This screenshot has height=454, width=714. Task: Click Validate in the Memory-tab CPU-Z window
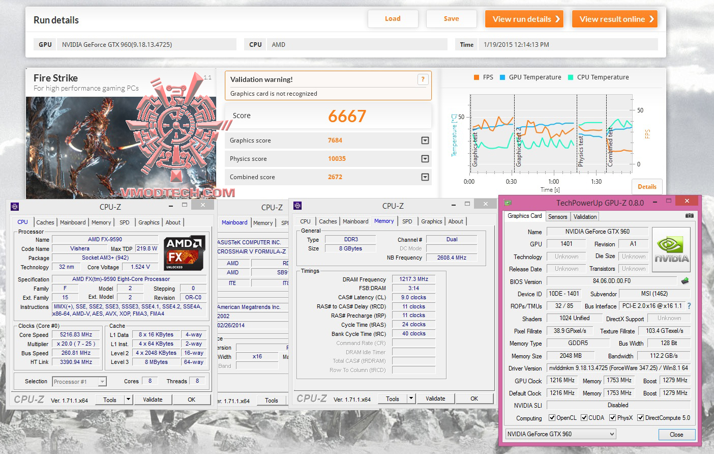coord(435,399)
